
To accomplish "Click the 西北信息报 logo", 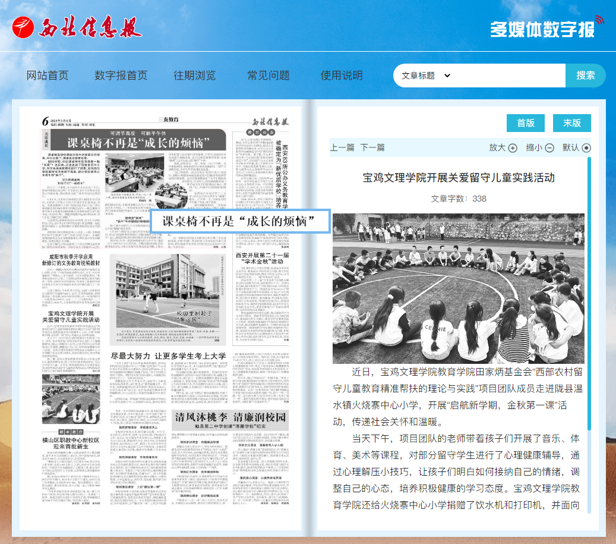I will pyautogui.click(x=77, y=26).
